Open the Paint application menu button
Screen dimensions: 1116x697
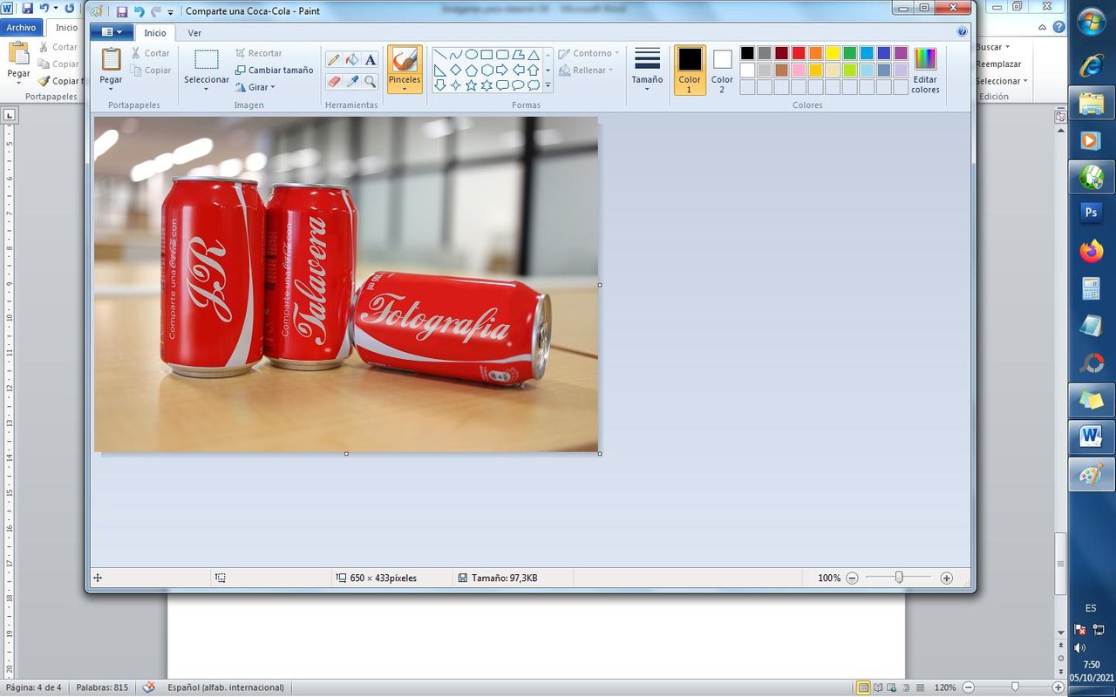[x=112, y=32]
